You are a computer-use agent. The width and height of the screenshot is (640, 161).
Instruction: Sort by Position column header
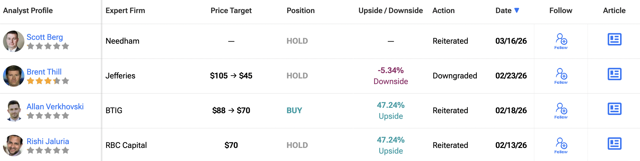coord(300,11)
